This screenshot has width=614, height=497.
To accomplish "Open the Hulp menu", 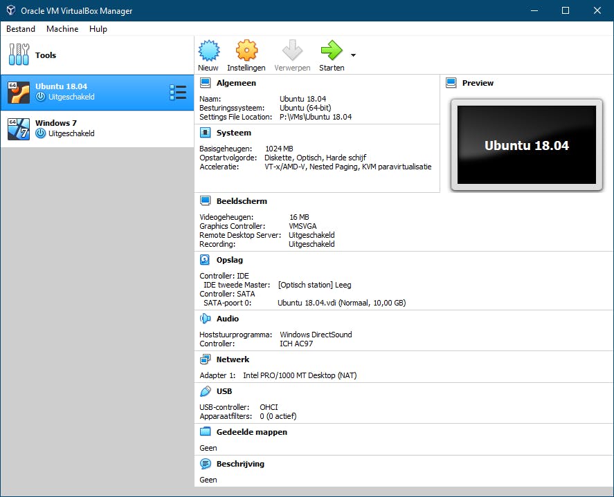I will 98,29.
